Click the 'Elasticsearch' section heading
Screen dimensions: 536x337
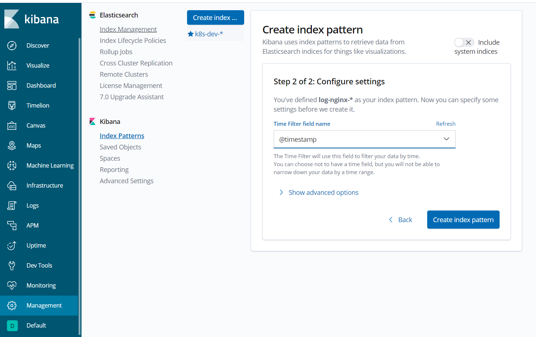click(x=119, y=15)
